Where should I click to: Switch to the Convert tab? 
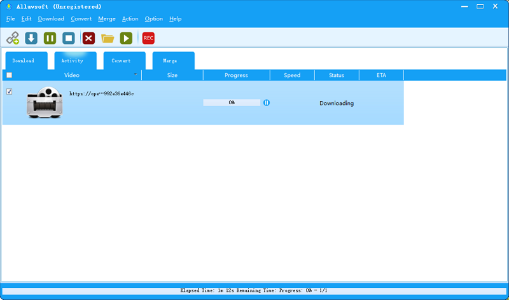tap(124, 60)
